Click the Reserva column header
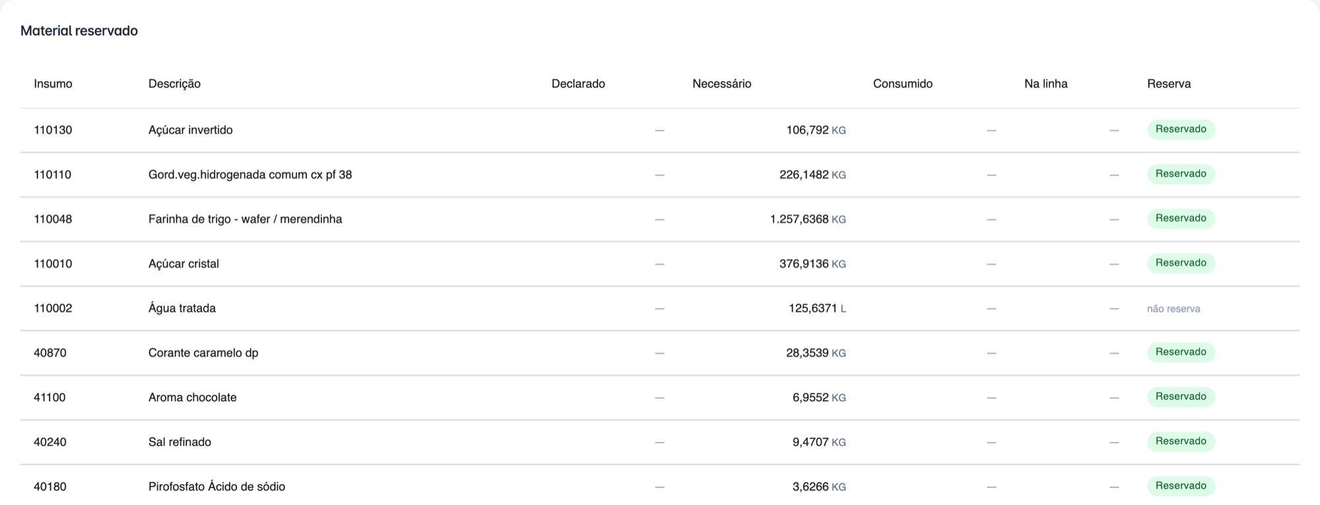 [x=1169, y=84]
